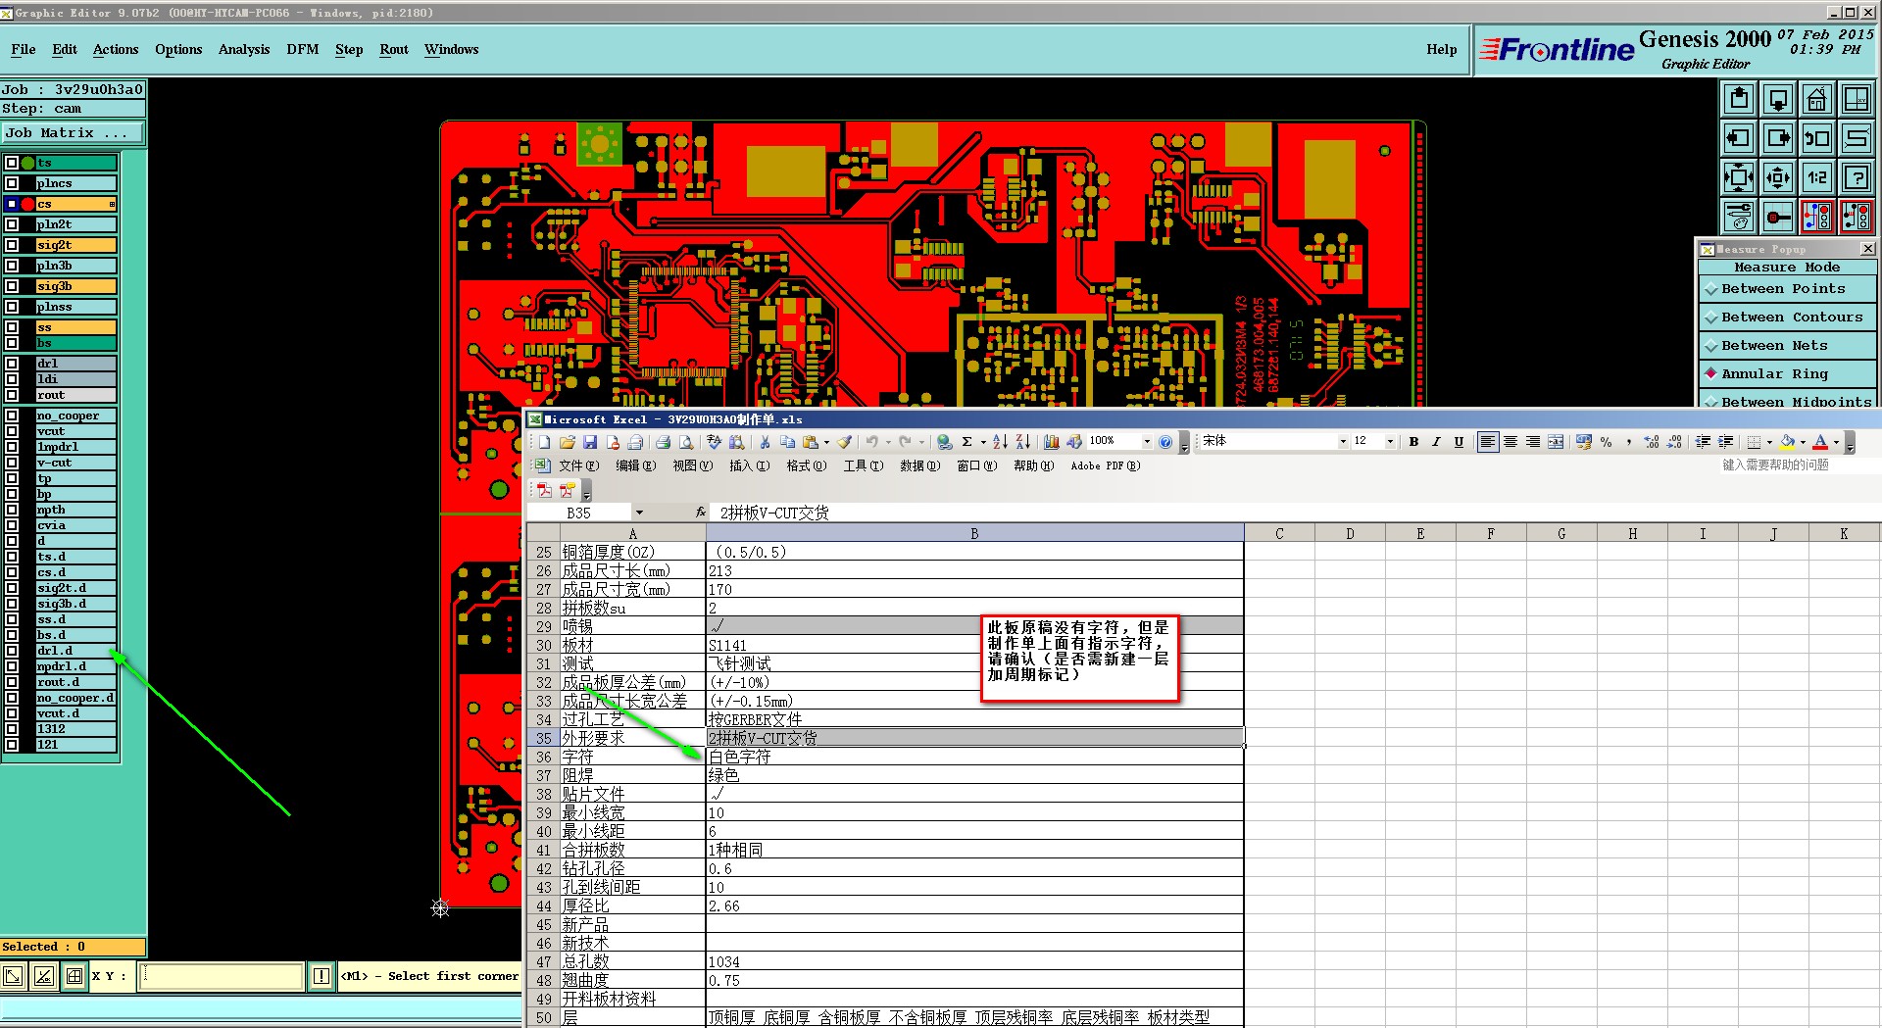Select the Between Points measure mode
The width and height of the screenshot is (1882, 1028).
click(1787, 288)
